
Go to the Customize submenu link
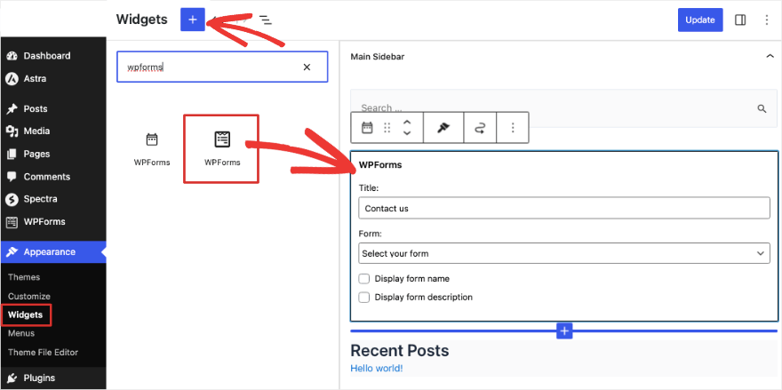click(x=29, y=296)
